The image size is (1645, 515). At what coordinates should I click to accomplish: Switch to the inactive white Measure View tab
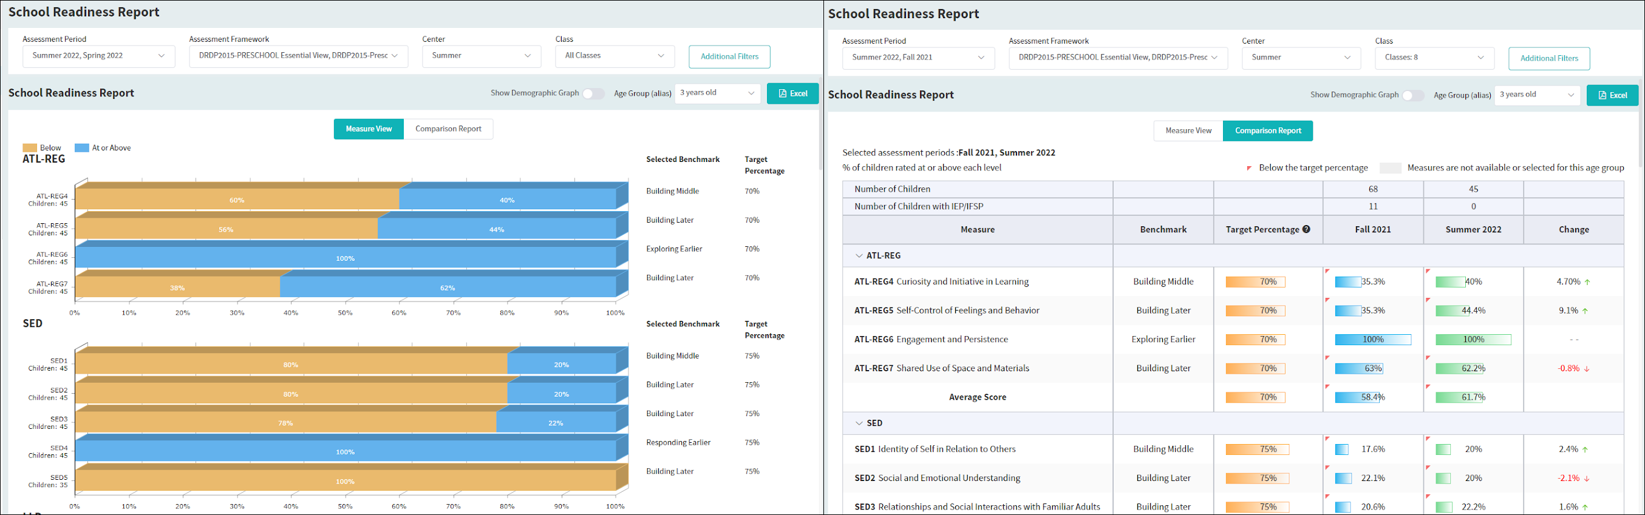click(x=1188, y=131)
